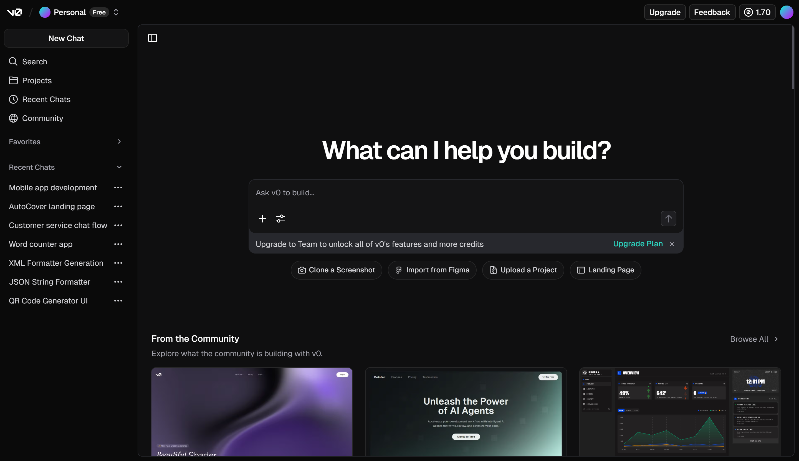This screenshot has height=461, width=799.
Task: Open Community in sidebar
Action: click(42, 118)
